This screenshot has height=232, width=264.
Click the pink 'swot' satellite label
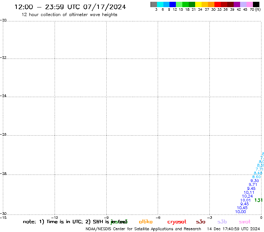coord(245,222)
